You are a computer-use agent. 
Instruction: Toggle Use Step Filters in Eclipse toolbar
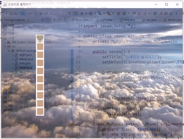point(75,14)
